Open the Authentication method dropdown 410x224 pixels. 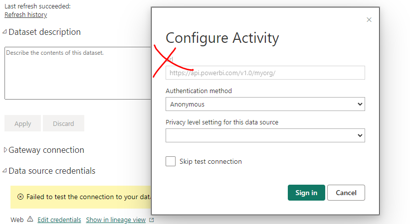pyautogui.click(x=265, y=104)
